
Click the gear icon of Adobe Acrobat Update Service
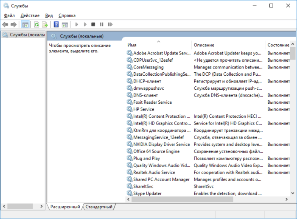coord(129,53)
